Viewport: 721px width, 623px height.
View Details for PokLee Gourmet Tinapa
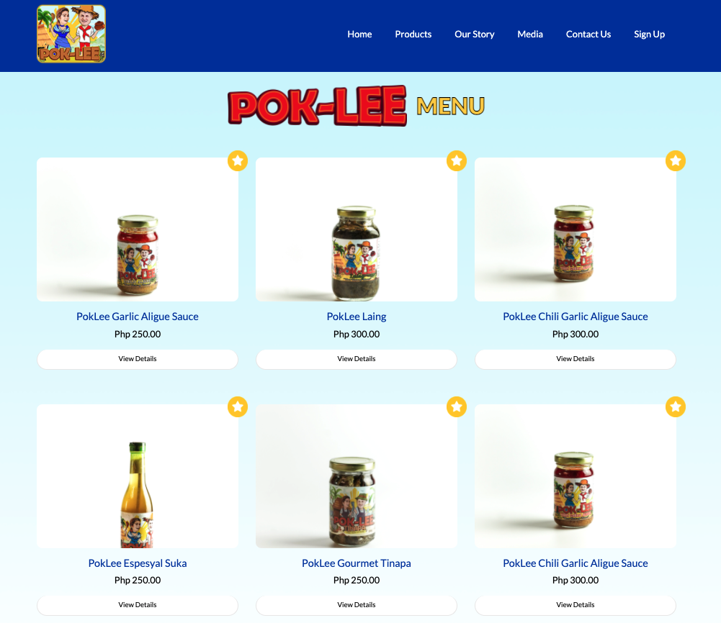click(357, 605)
